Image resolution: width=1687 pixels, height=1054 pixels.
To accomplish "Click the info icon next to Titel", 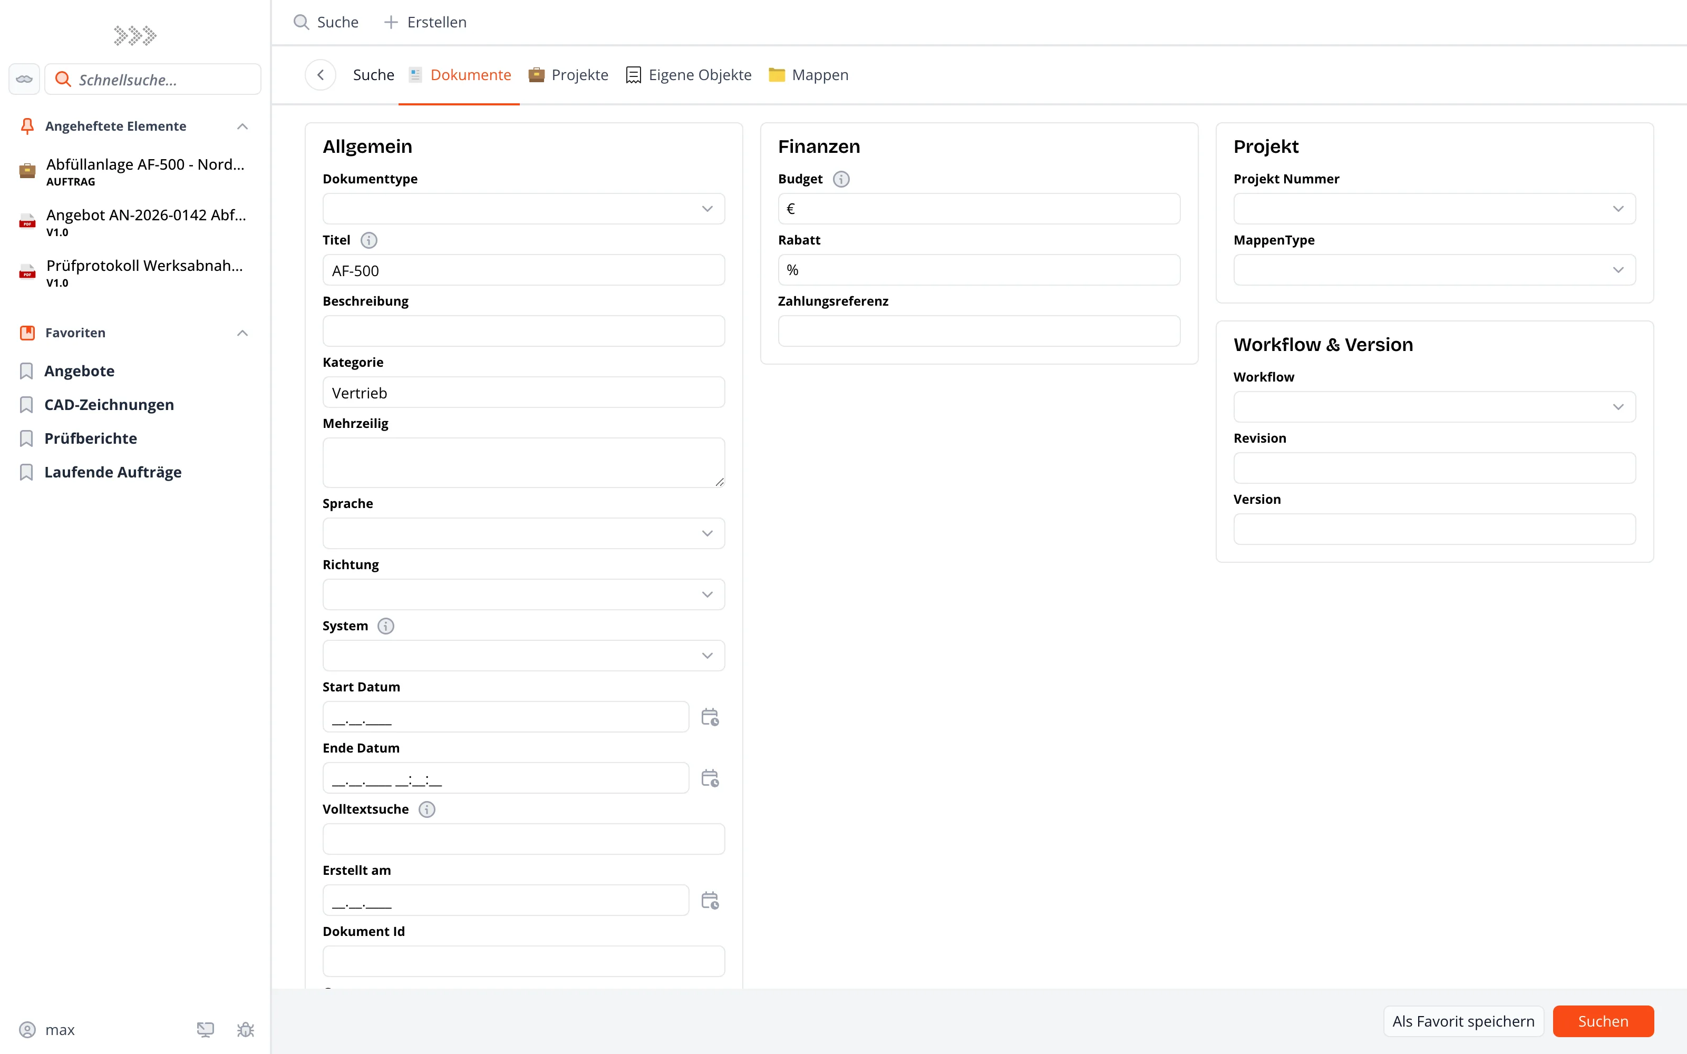I will [369, 240].
